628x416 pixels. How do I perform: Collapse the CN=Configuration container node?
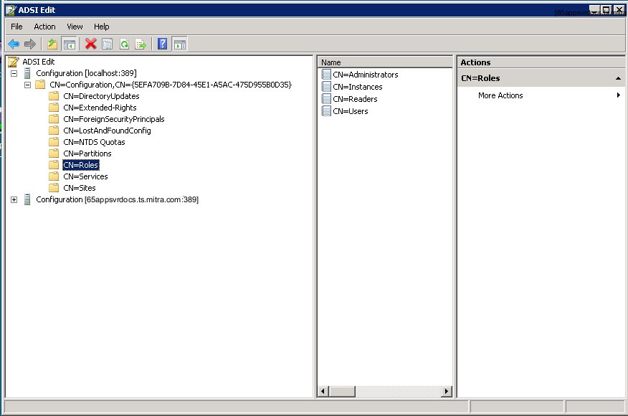27,85
